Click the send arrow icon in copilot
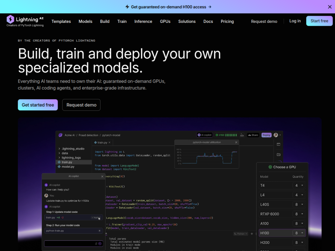Viewport: 335px width, 251px height. pyautogui.click(x=100, y=243)
